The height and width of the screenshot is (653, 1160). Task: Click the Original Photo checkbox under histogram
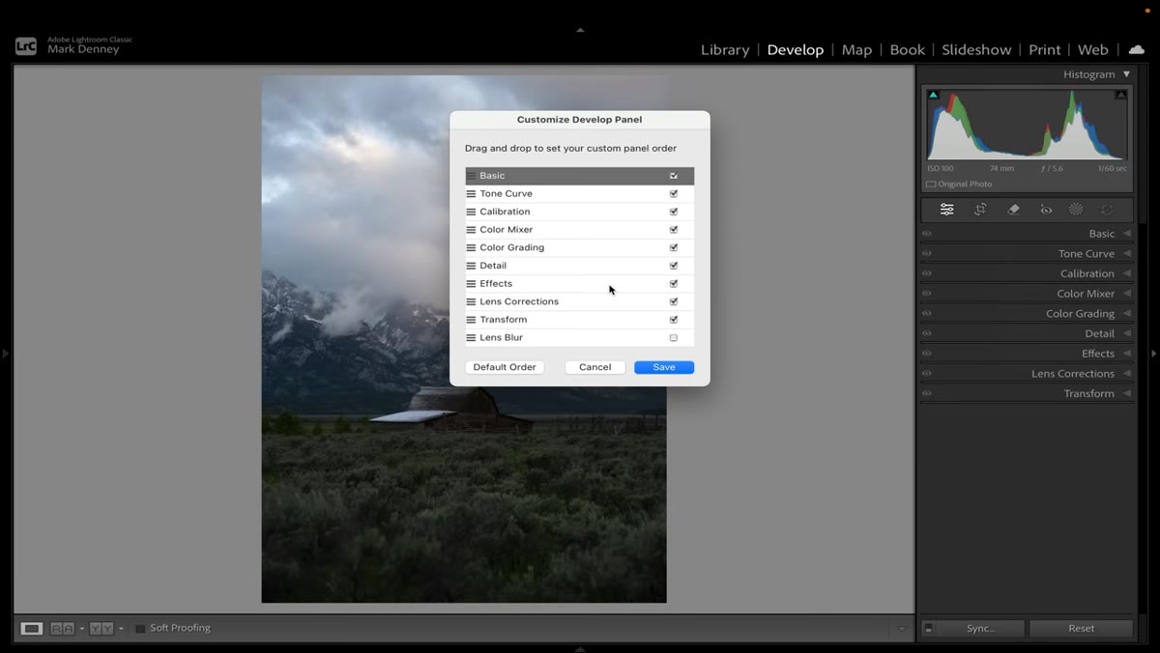931,185
